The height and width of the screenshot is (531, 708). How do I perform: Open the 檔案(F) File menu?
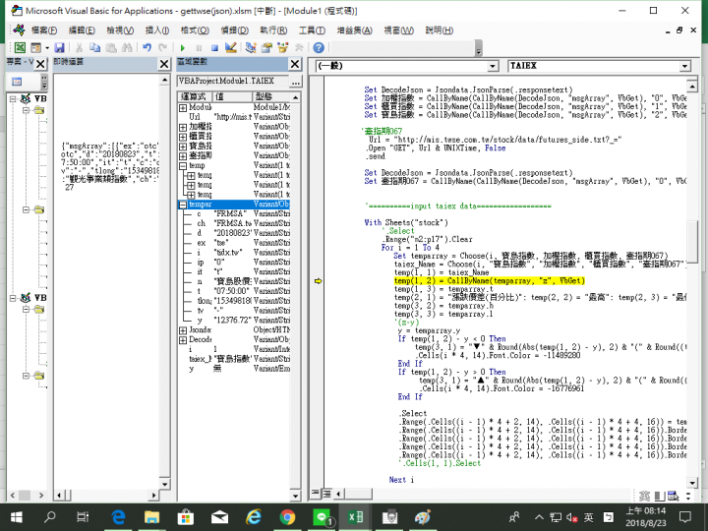[x=44, y=30]
